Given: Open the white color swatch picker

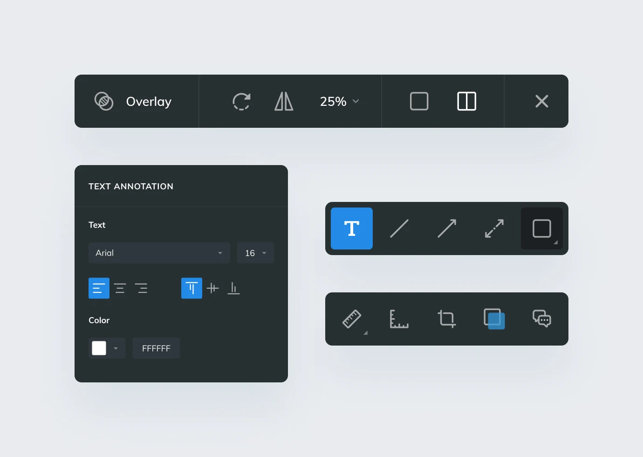Looking at the screenshot, I should pyautogui.click(x=107, y=348).
